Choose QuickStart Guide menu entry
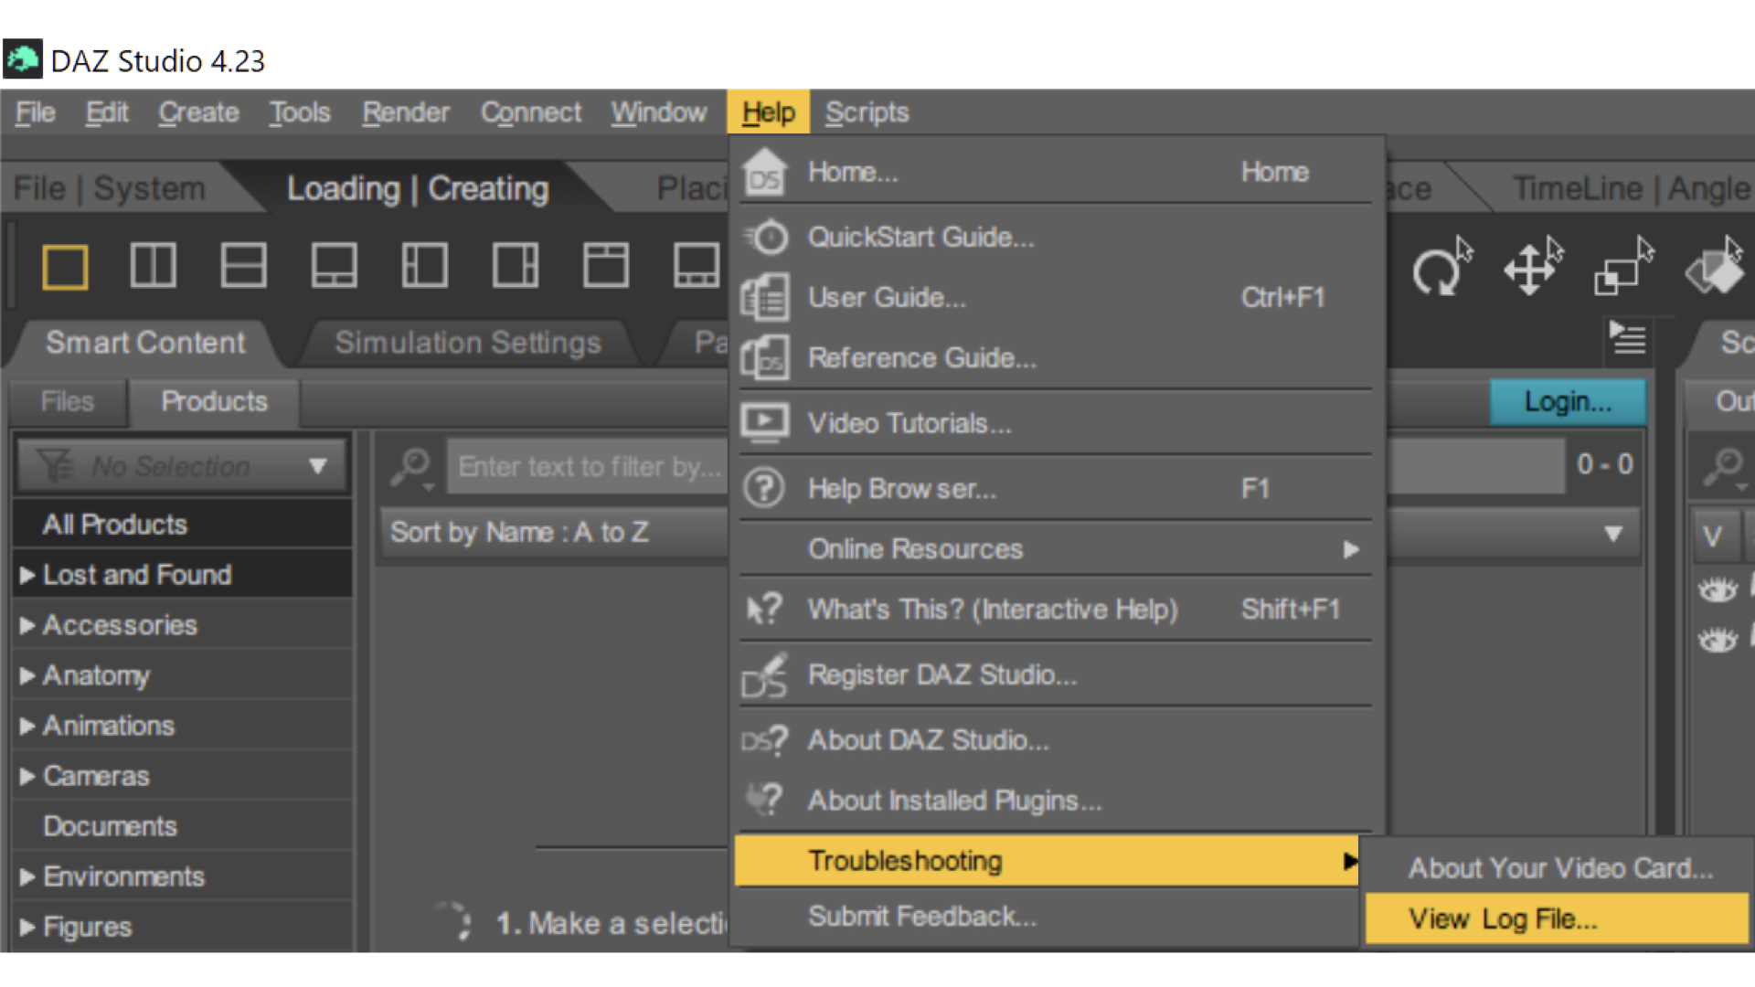This screenshot has width=1755, height=987. coord(1056,238)
